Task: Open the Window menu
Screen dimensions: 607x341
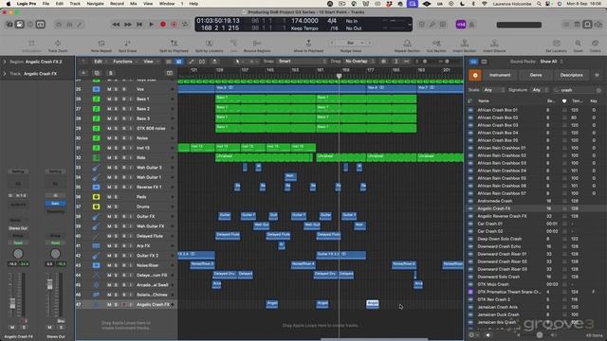Action: pos(167,4)
